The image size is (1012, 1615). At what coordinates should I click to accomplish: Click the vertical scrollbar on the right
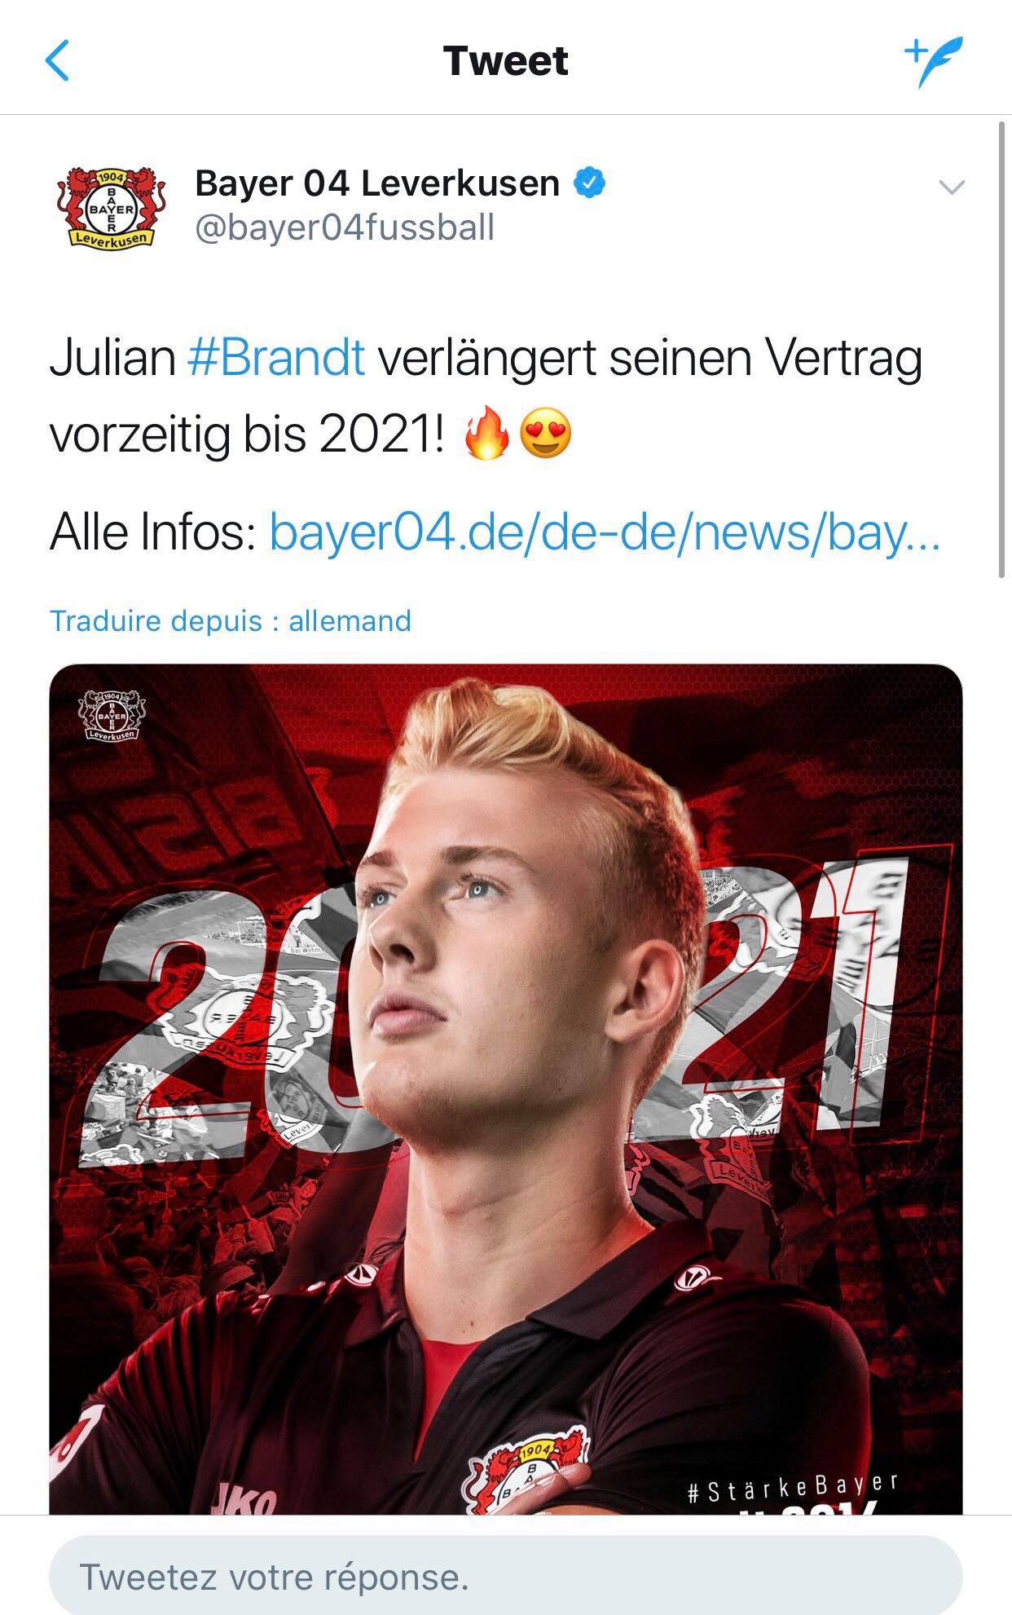1002,350
